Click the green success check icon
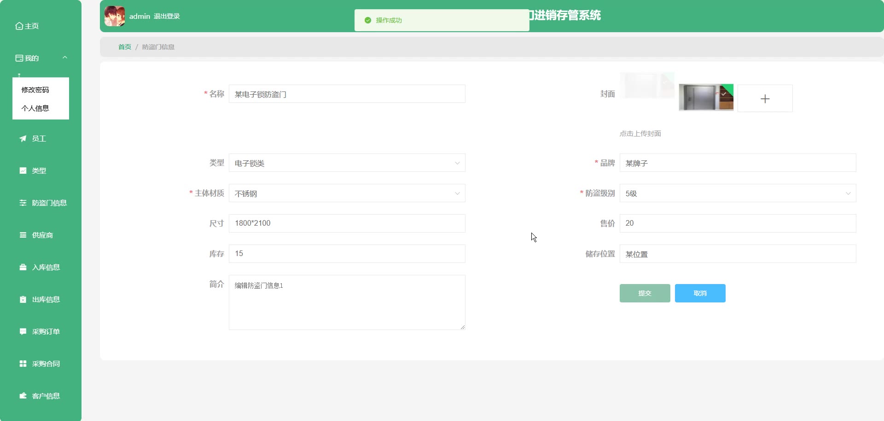This screenshot has height=421, width=884. 368,20
